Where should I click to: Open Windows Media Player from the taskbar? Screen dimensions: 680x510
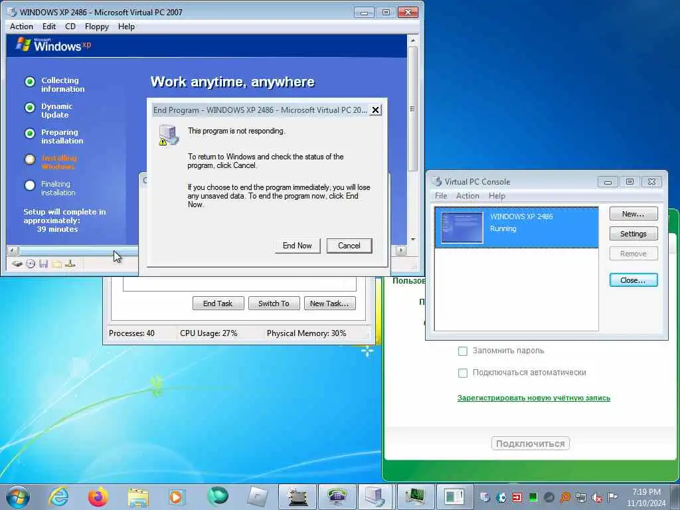[177, 497]
